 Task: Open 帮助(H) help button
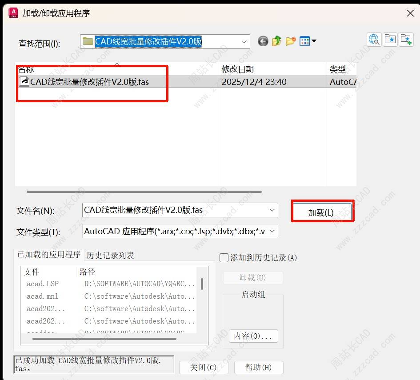click(258, 367)
